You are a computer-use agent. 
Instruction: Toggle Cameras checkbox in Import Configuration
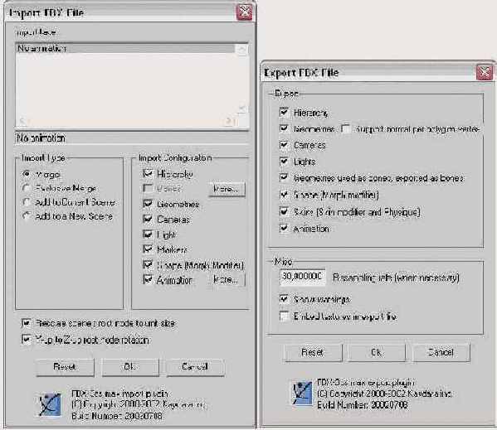148,219
